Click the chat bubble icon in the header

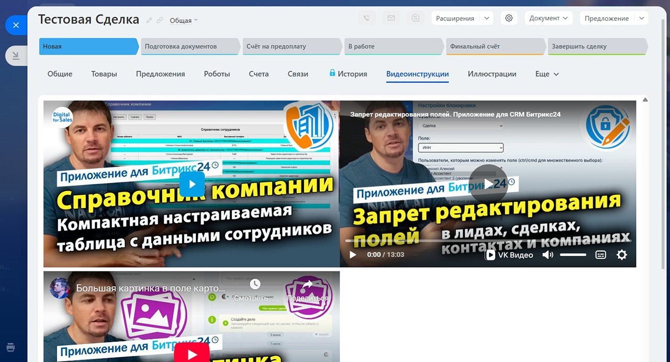(x=416, y=18)
